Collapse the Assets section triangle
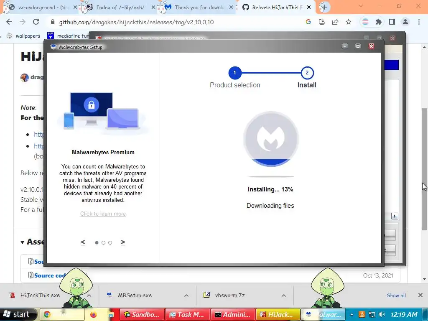The width and height of the screenshot is (428, 321). pyautogui.click(x=23, y=242)
